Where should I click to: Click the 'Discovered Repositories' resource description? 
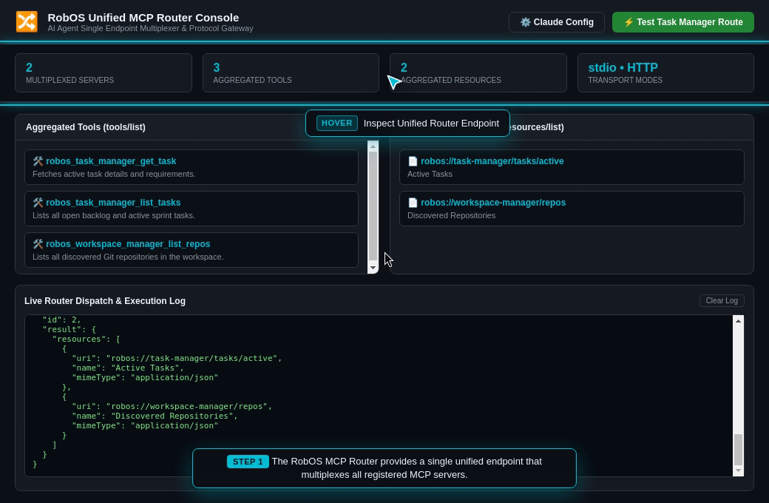pyautogui.click(x=451, y=215)
